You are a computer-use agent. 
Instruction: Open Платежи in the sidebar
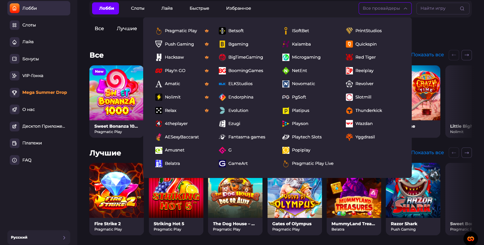[39, 143]
